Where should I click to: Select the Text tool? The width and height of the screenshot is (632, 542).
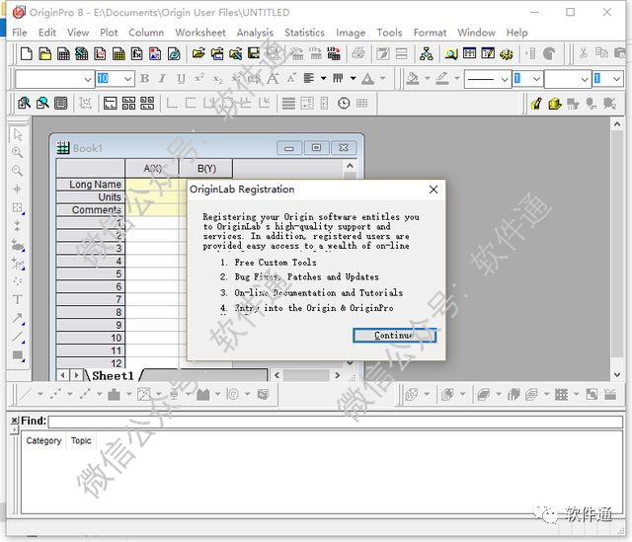coord(18,299)
